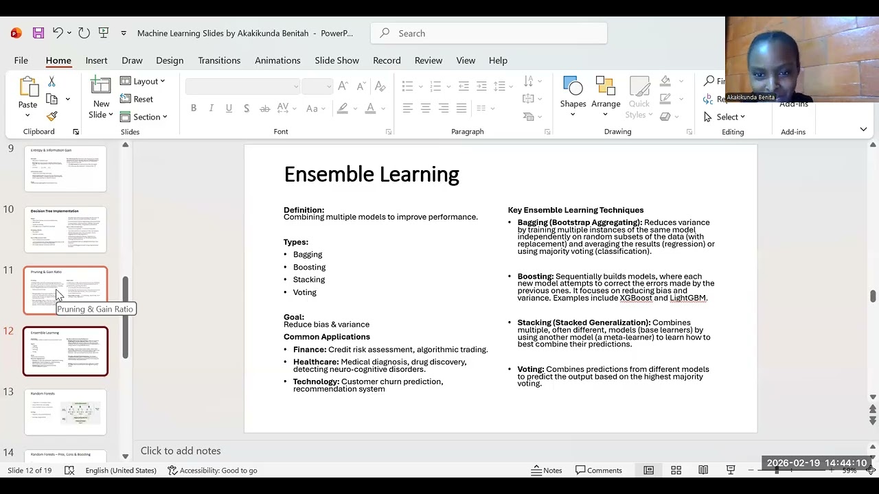Select slide 13 Random Forests thumbnail
Screen dimensions: 879x494
coord(66,412)
